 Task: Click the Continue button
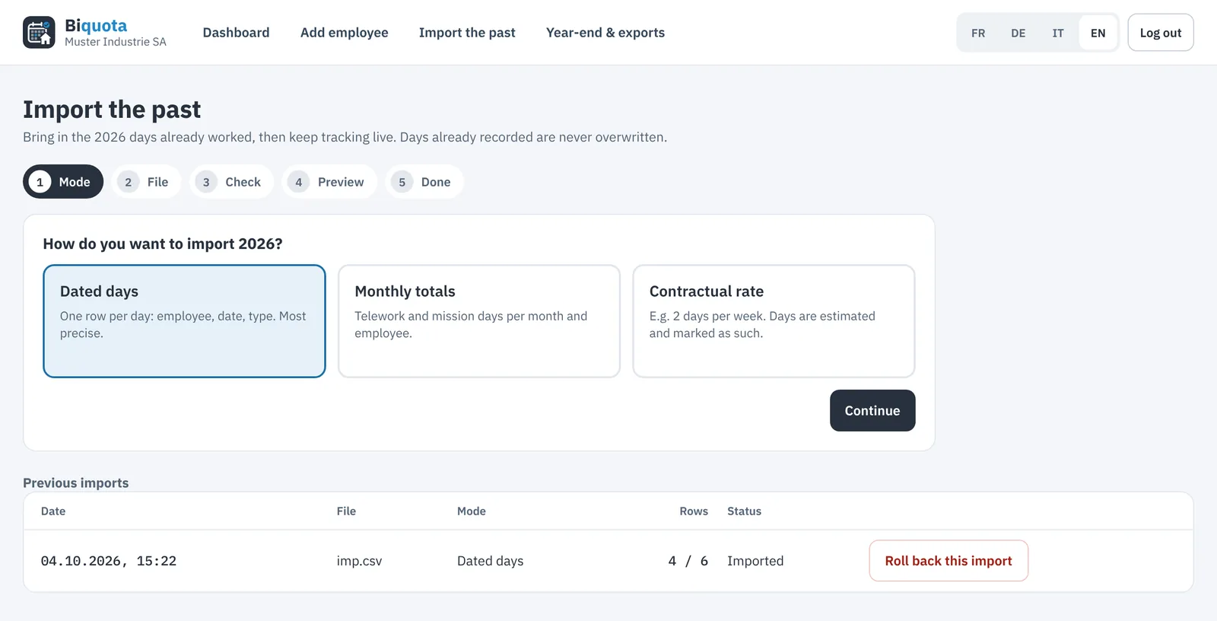pos(872,410)
